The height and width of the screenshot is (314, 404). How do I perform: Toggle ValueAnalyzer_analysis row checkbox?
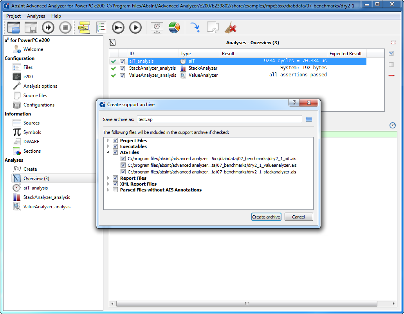[x=123, y=76]
